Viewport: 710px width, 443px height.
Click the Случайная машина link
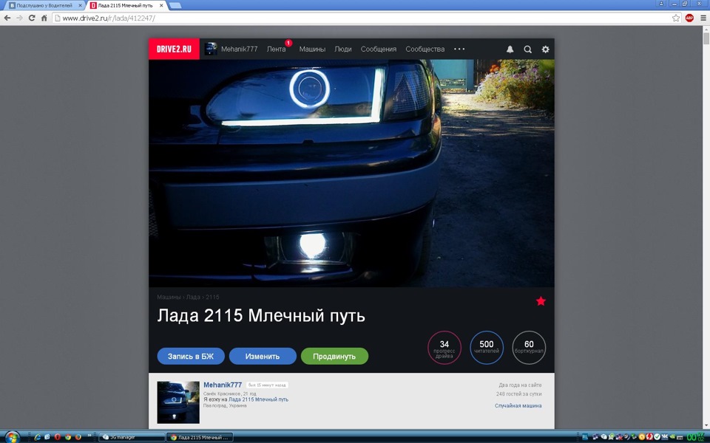pyautogui.click(x=518, y=406)
